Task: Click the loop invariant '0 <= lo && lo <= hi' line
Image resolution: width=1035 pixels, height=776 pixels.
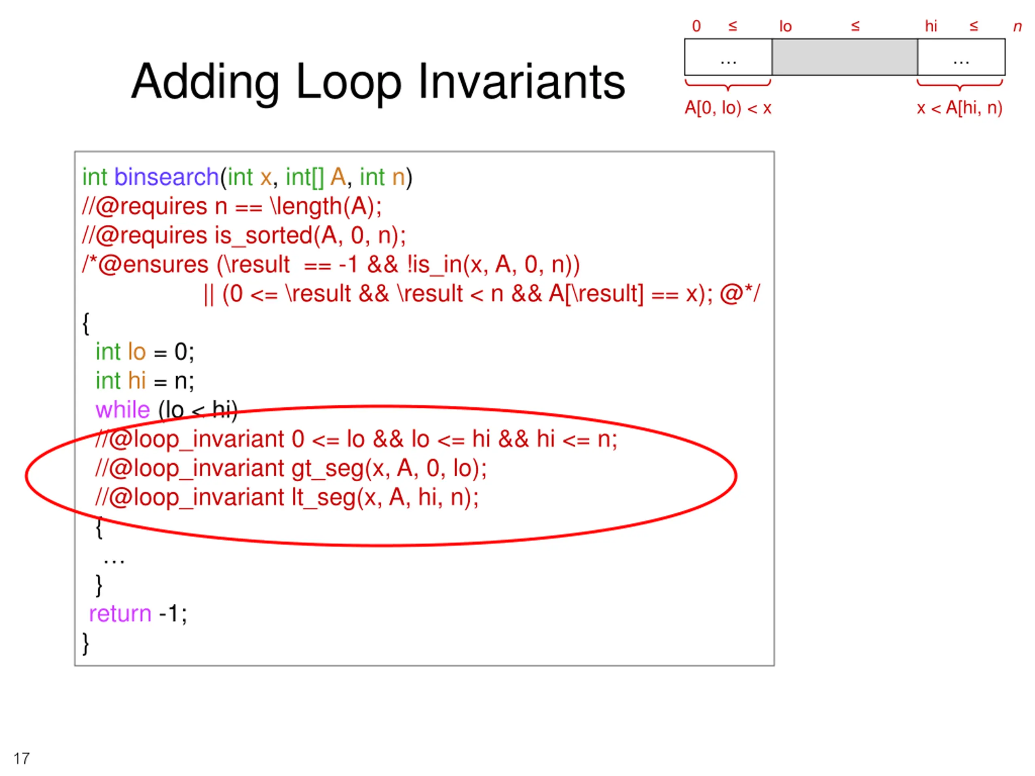Action: click(x=356, y=440)
